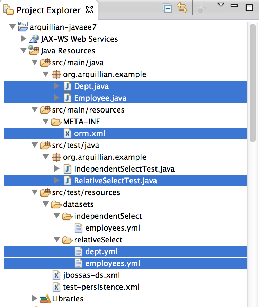Click the jbossas-ds.xml file icon

coord(56,275)
